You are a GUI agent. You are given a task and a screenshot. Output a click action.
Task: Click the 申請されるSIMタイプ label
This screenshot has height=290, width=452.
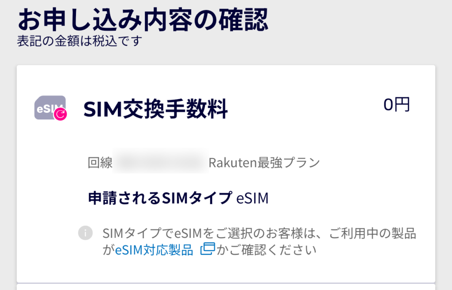click(x=160, y=198)
